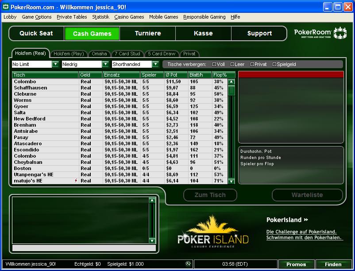Open the Niedrig stakes dropdown
The height and width of the screenshot is (271, 355).
click(x=105, y=64)
